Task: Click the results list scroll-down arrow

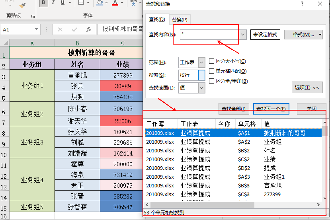Action: pos(324,198)
